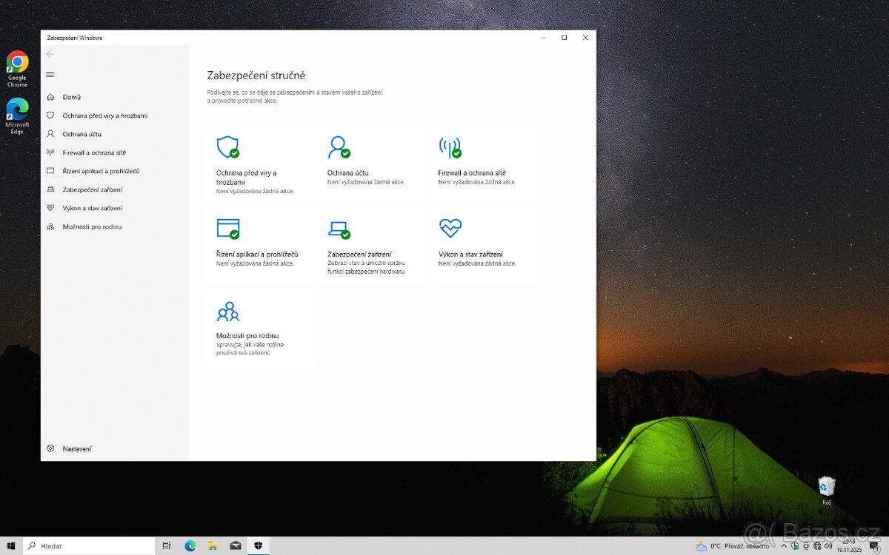Click the Firewall a ochrana sítě signal icon
The height and width of the screenshot is (555, 889).
450,147
